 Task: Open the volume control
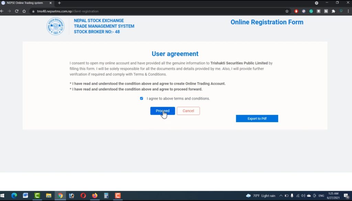point(303,195)
